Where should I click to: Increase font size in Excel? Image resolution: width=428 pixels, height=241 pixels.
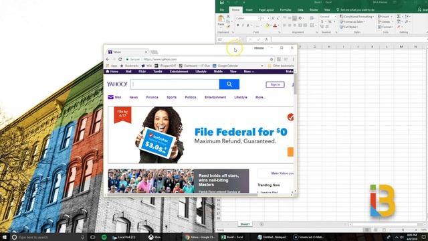[x=273, y=18]
